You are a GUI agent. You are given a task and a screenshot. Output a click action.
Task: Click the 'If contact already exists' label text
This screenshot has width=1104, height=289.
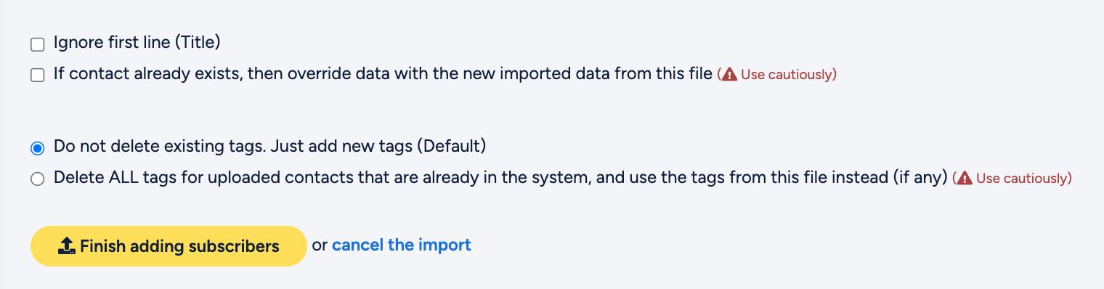tap(147, 74)
